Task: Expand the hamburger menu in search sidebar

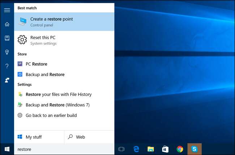Action: point(7,10)
